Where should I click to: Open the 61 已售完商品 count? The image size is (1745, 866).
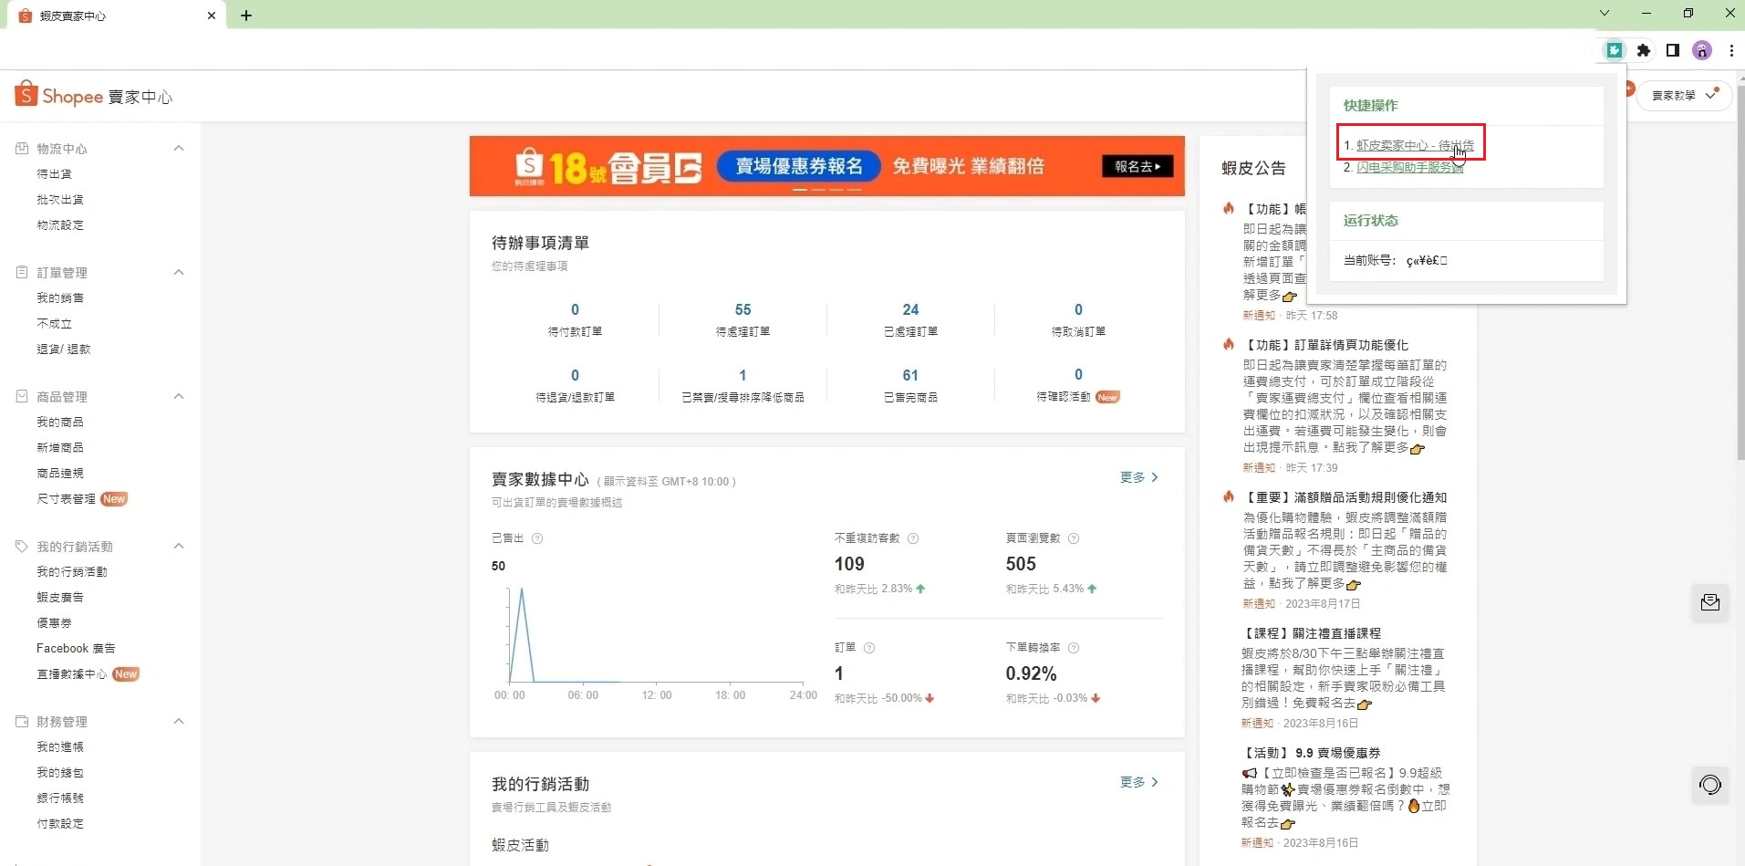click(x=910, y=375)
